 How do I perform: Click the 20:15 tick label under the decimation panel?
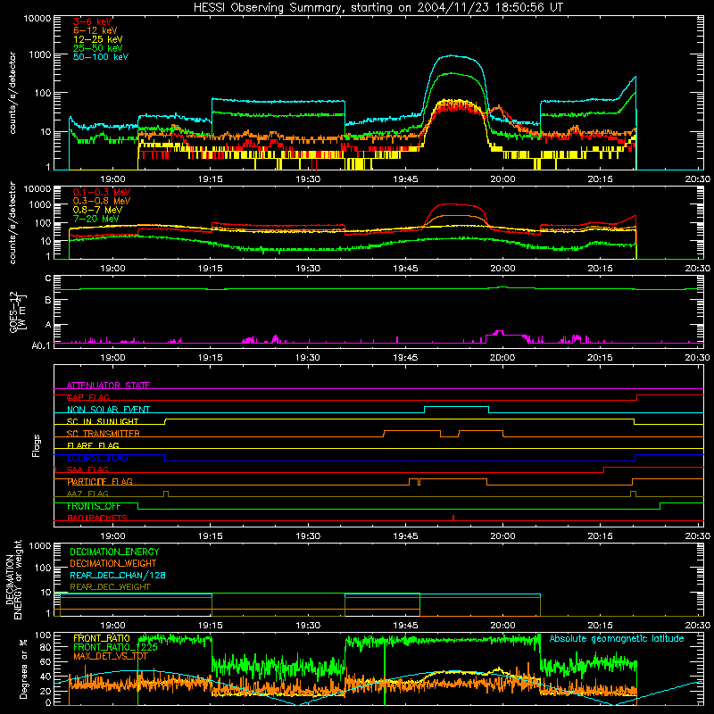tap(600, 625)
